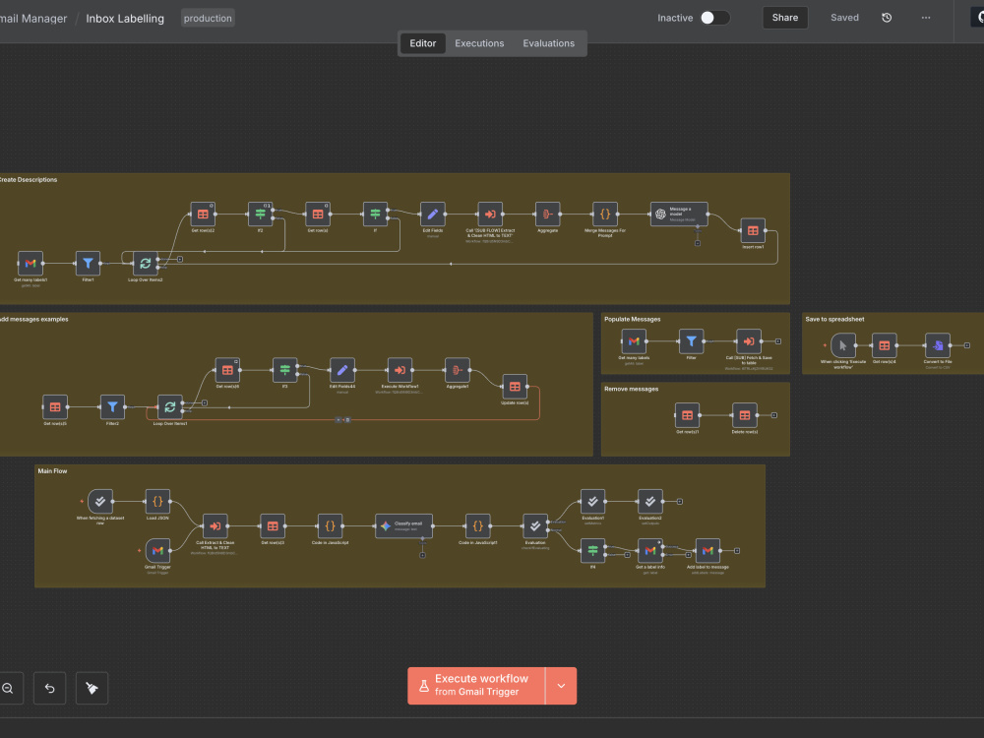Open the three-dot workflow options menu
Screen dimensions: 984x738
[x=926, y=18]
